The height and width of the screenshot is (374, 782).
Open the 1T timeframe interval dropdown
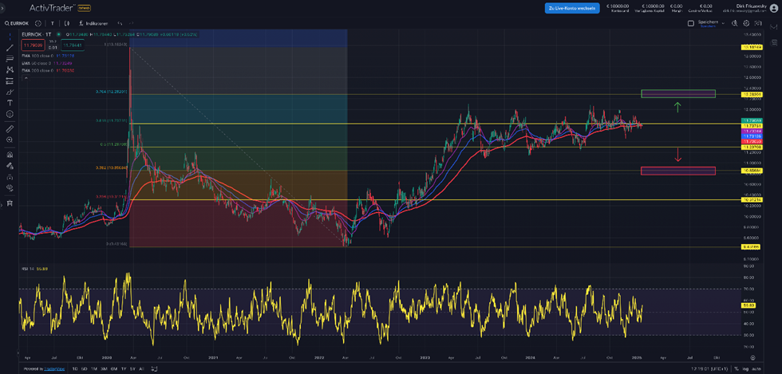52,23
